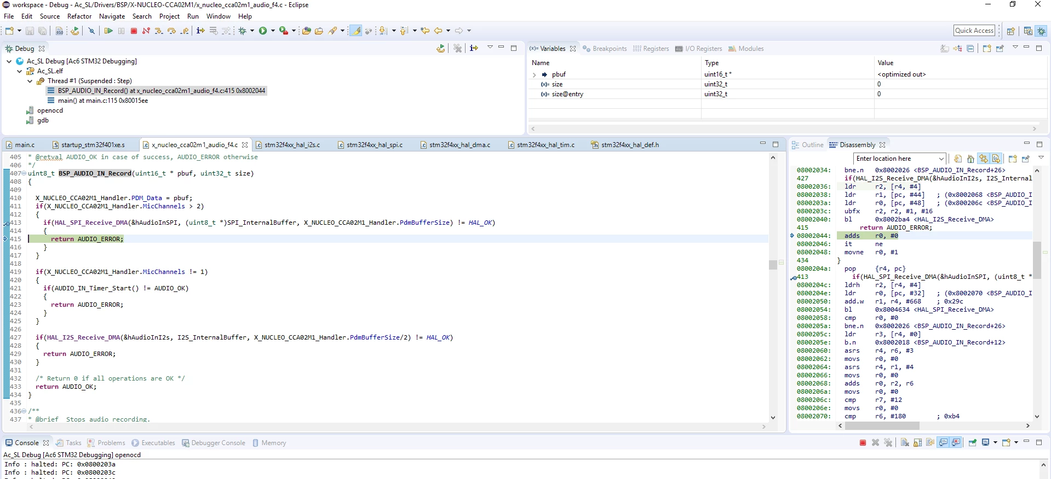Open dropdown arrow next to Run icon

click(272, 31)
